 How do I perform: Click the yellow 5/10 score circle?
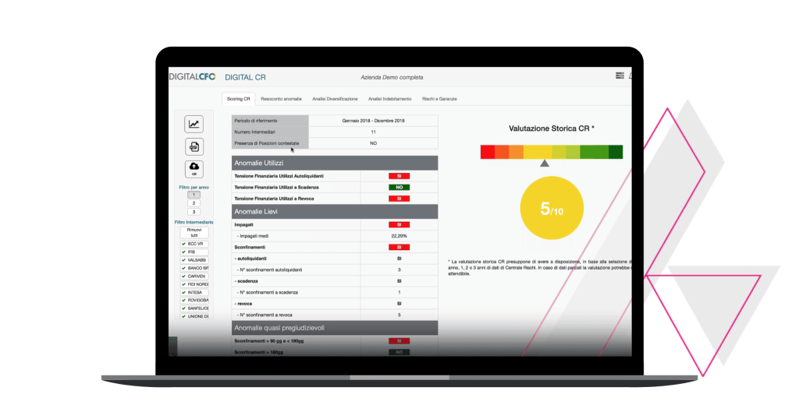click(x=552, y=208)
